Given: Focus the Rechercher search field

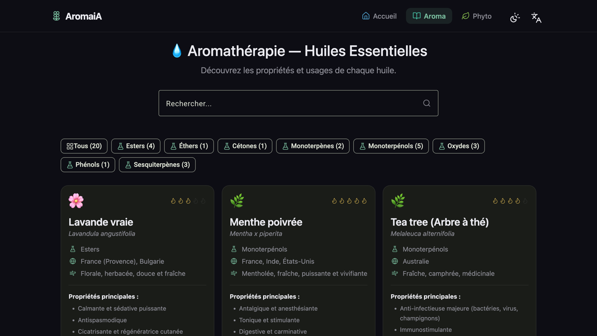Looking at the screenshot, I should 298,103.
